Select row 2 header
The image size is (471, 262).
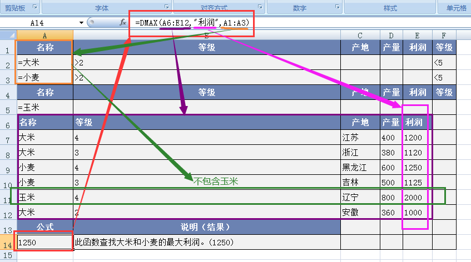(8, 63)
